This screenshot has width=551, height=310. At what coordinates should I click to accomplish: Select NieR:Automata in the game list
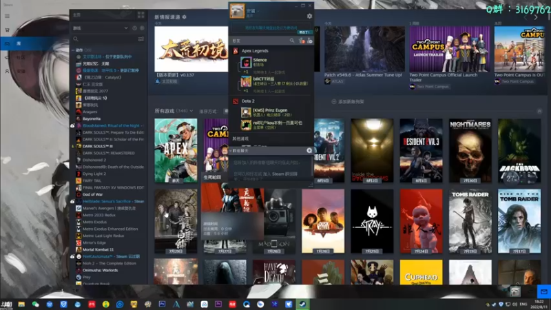111,256
